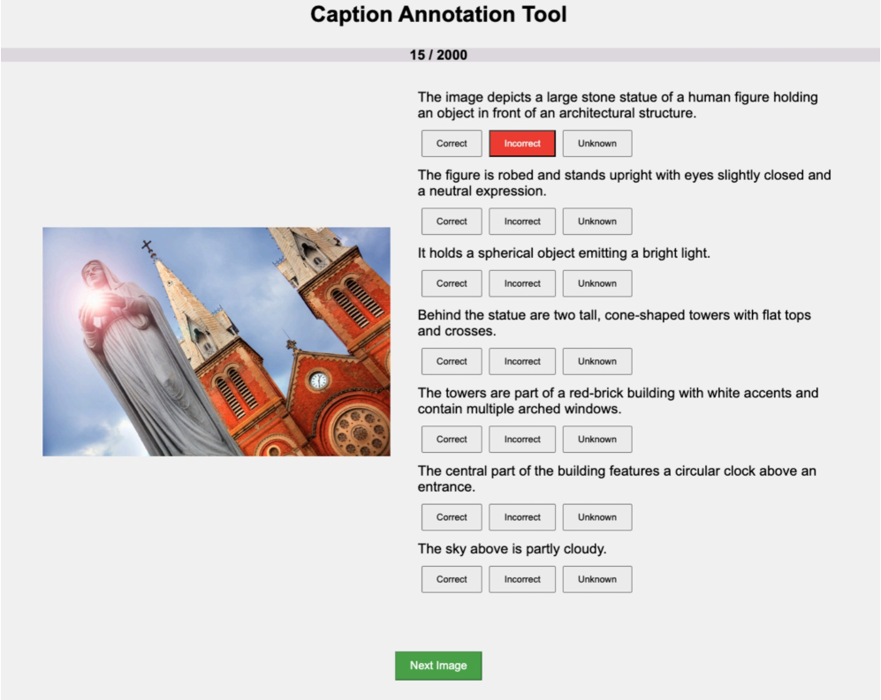Mark the cone-shaped towers caption as Correct
This screenshot has width=881, height=700.
tap(452, 361)
